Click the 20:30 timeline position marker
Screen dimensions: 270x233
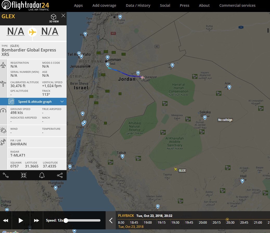tap(227, 219)
